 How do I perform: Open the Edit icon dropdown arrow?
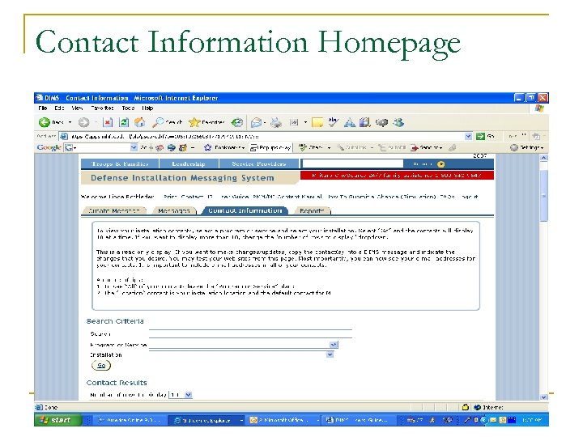coord(305,122)
